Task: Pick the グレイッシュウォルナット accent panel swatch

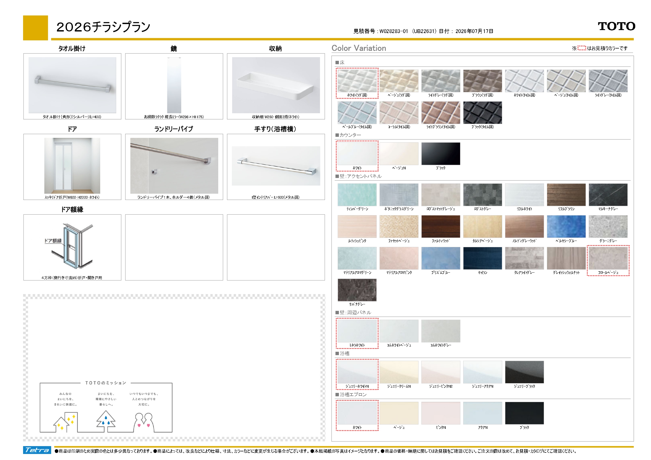Action: pyautogui.click(x=566, y=258)
